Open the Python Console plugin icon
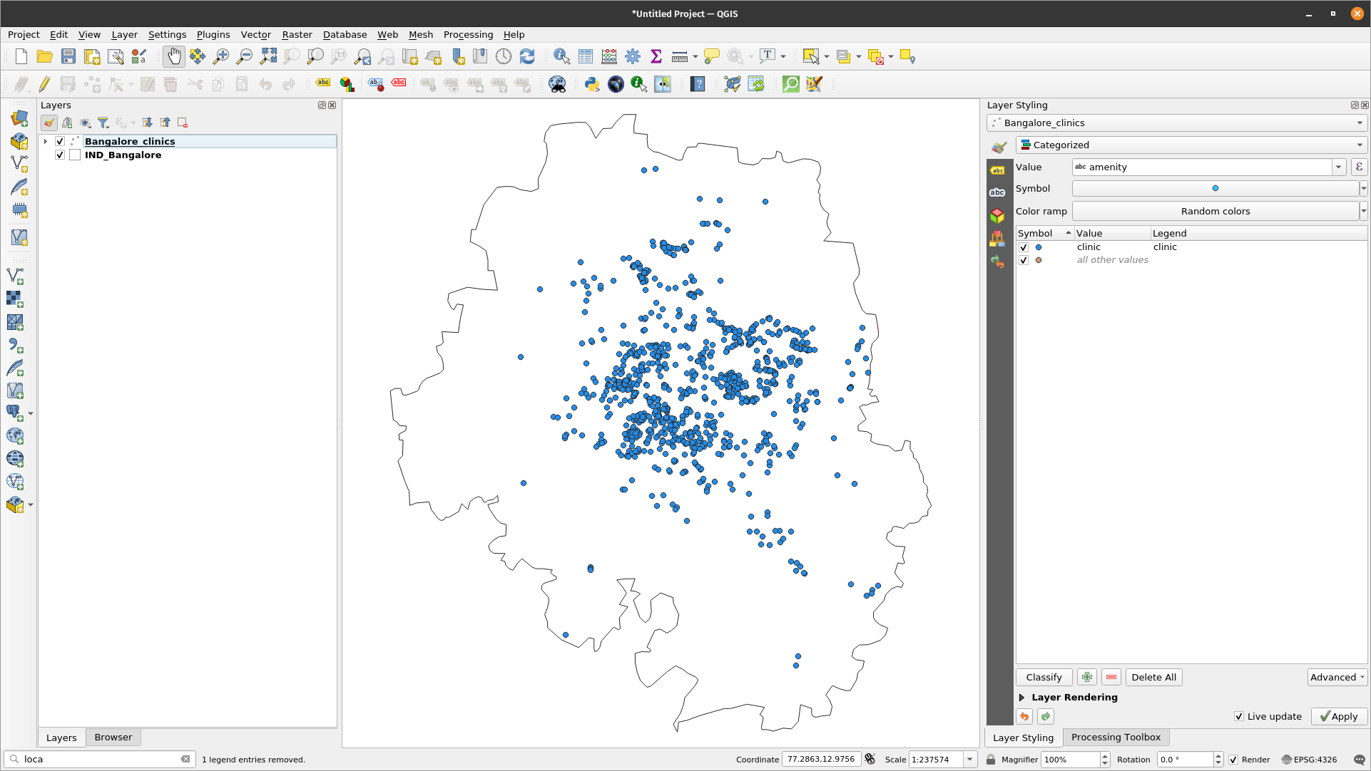Image resolution: width=1371 pixels, height=771 pixels. click(591, 83)
